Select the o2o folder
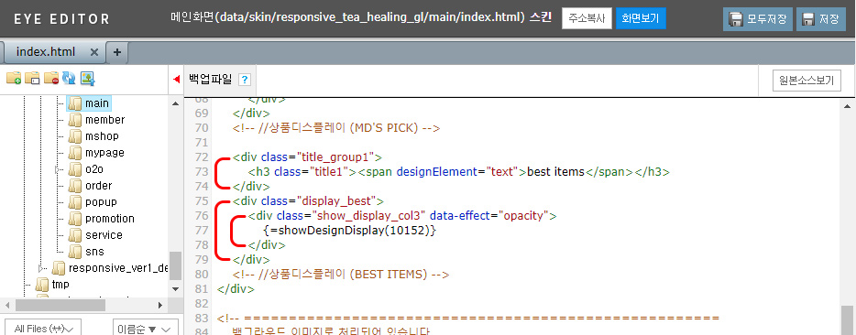 point(93,169)
